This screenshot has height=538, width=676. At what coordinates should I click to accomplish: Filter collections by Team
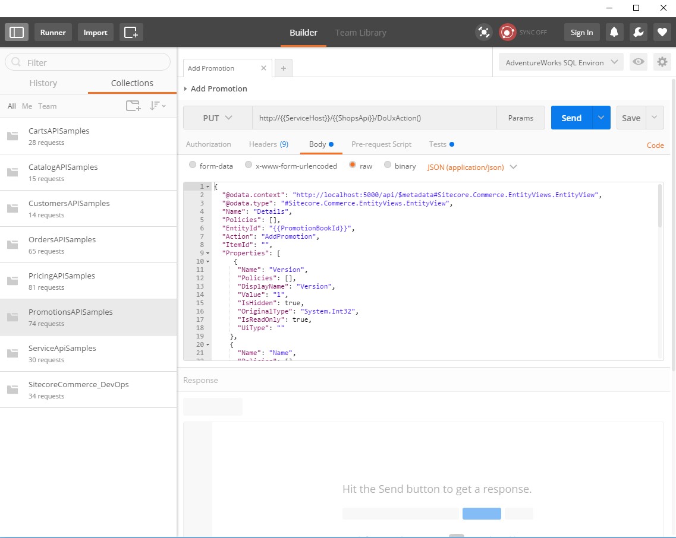[48, 106]
